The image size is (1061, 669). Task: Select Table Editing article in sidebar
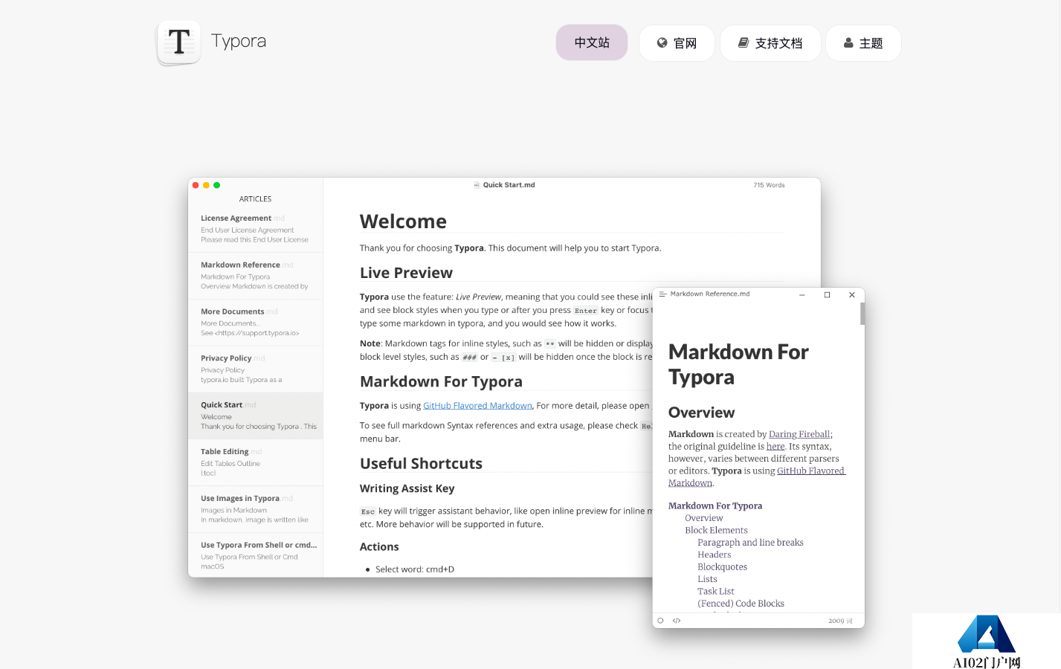(256, 462)
